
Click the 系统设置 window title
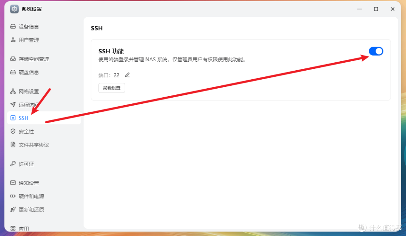(32, 9)
